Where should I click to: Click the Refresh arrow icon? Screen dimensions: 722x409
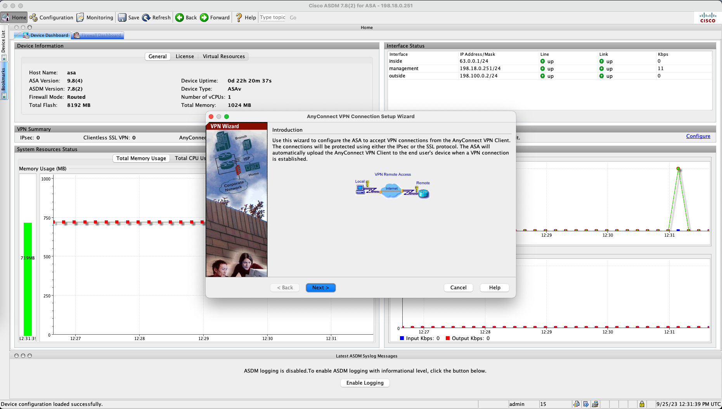(x=146, y=17)
